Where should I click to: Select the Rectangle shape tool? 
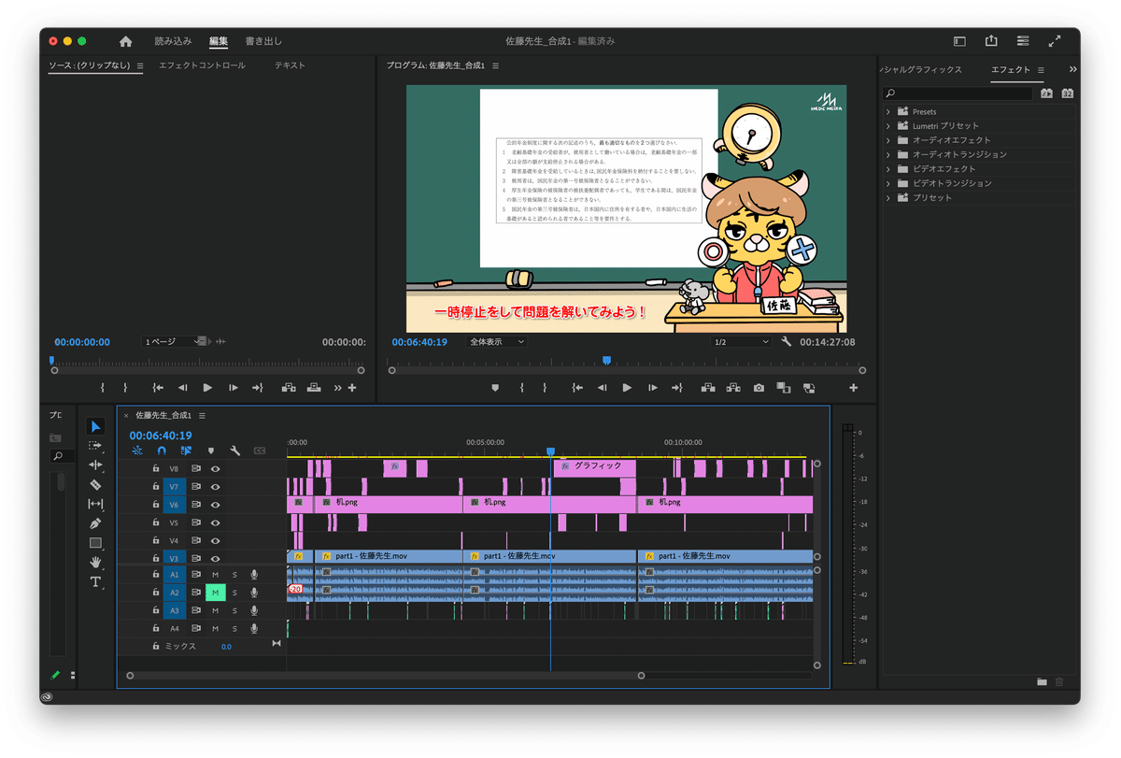[95, 543]
